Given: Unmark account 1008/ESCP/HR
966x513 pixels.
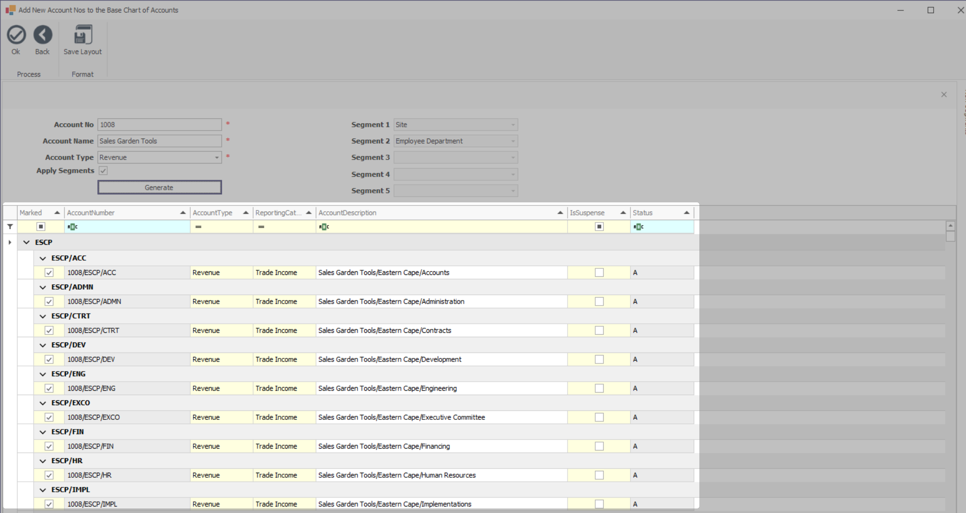Looking at the screenshot, I should click(x=49, y=475).
